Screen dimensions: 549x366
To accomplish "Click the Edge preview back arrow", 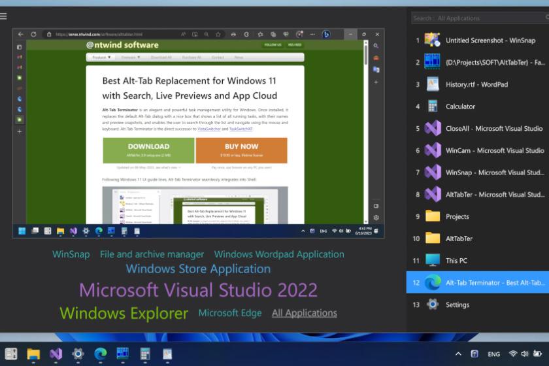I will (x=21, y=35).
